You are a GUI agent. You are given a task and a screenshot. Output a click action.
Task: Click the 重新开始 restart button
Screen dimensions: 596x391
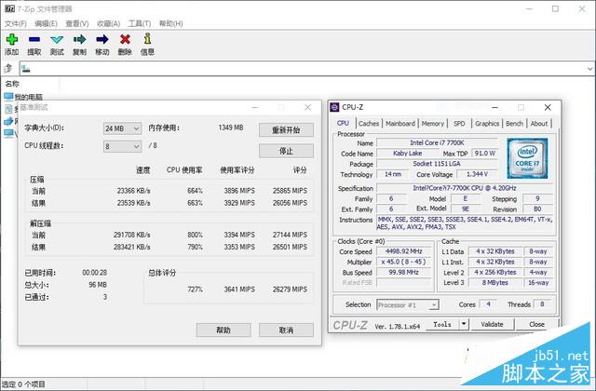click(x=286, y=130)
